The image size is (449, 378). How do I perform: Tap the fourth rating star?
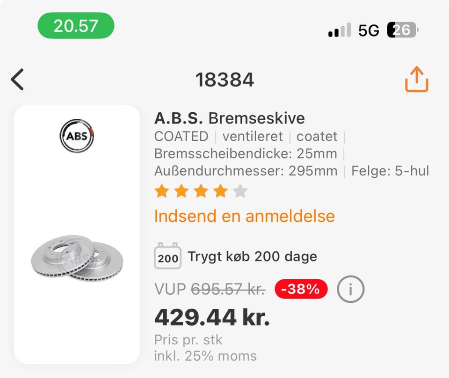point(220,191)
